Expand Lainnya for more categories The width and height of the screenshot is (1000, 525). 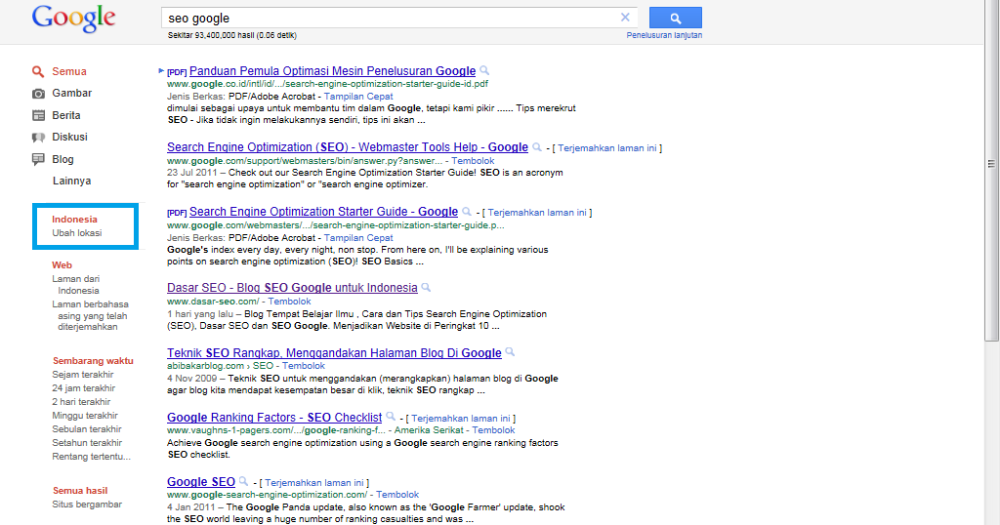(71, 181)
